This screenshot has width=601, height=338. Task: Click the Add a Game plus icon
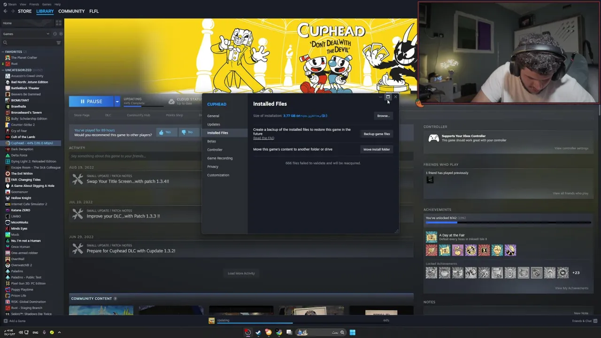5,321
